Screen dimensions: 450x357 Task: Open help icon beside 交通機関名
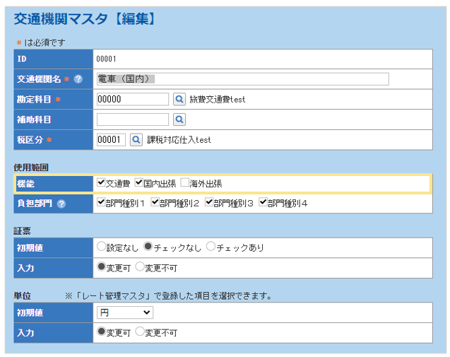(x=78, y=79)
